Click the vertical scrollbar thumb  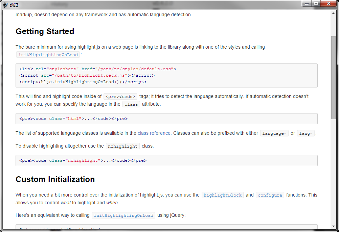click(x=333, y=77)
